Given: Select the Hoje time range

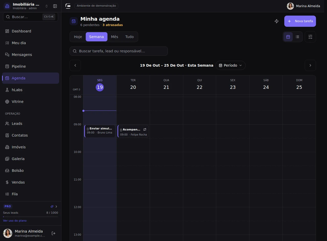Looking at the screenshot, I should [78, 37].
